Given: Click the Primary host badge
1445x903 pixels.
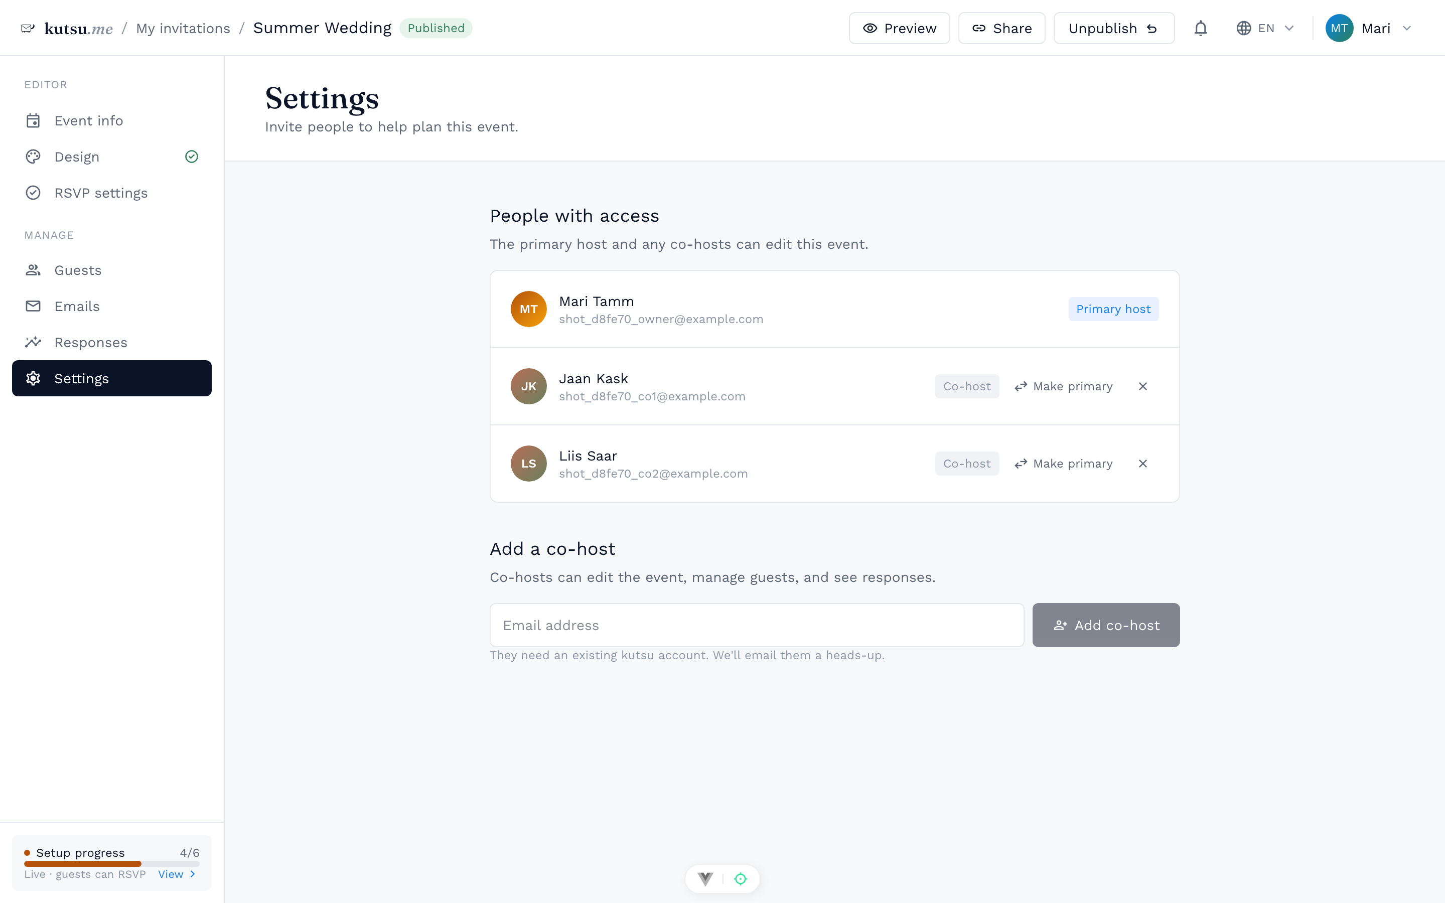Looking at the screenshot, I should click(1113, 309).
